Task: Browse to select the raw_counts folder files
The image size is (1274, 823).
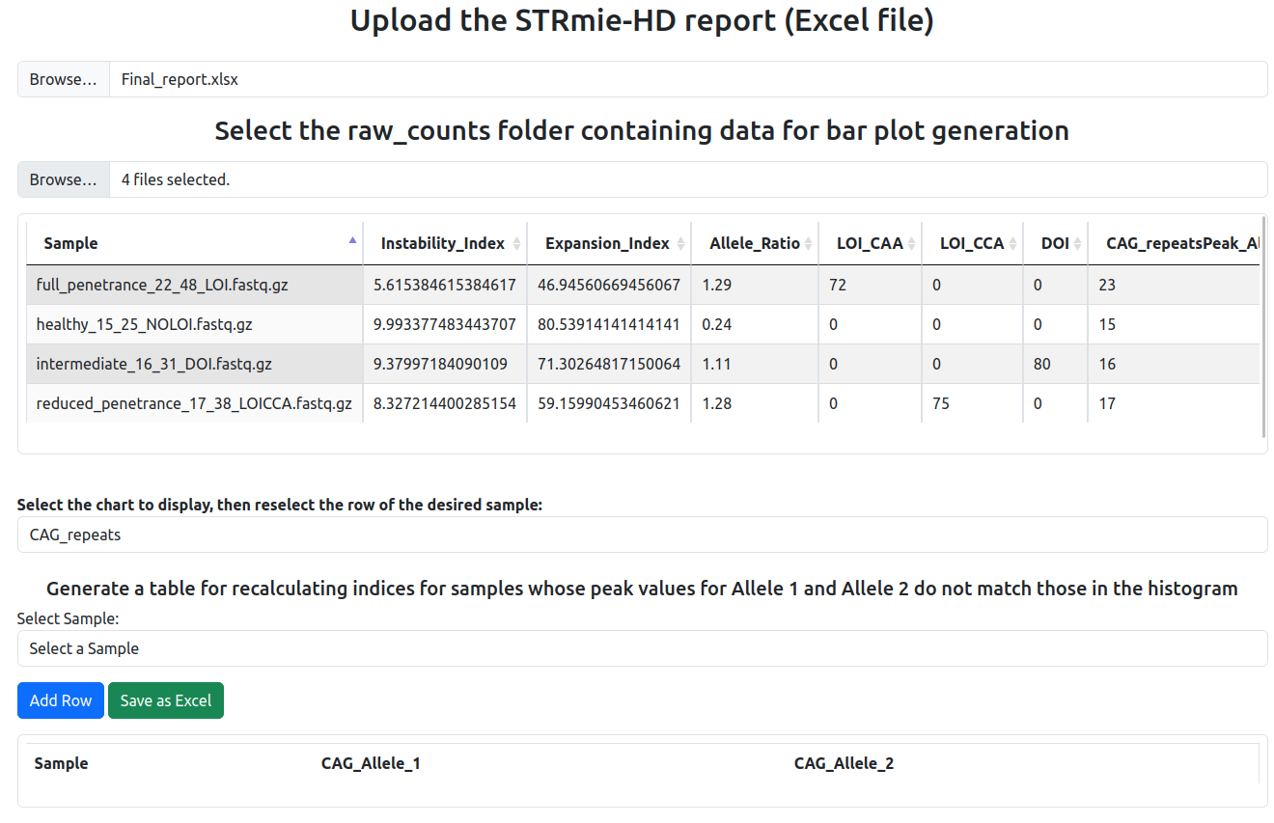Action: point(62,179)
